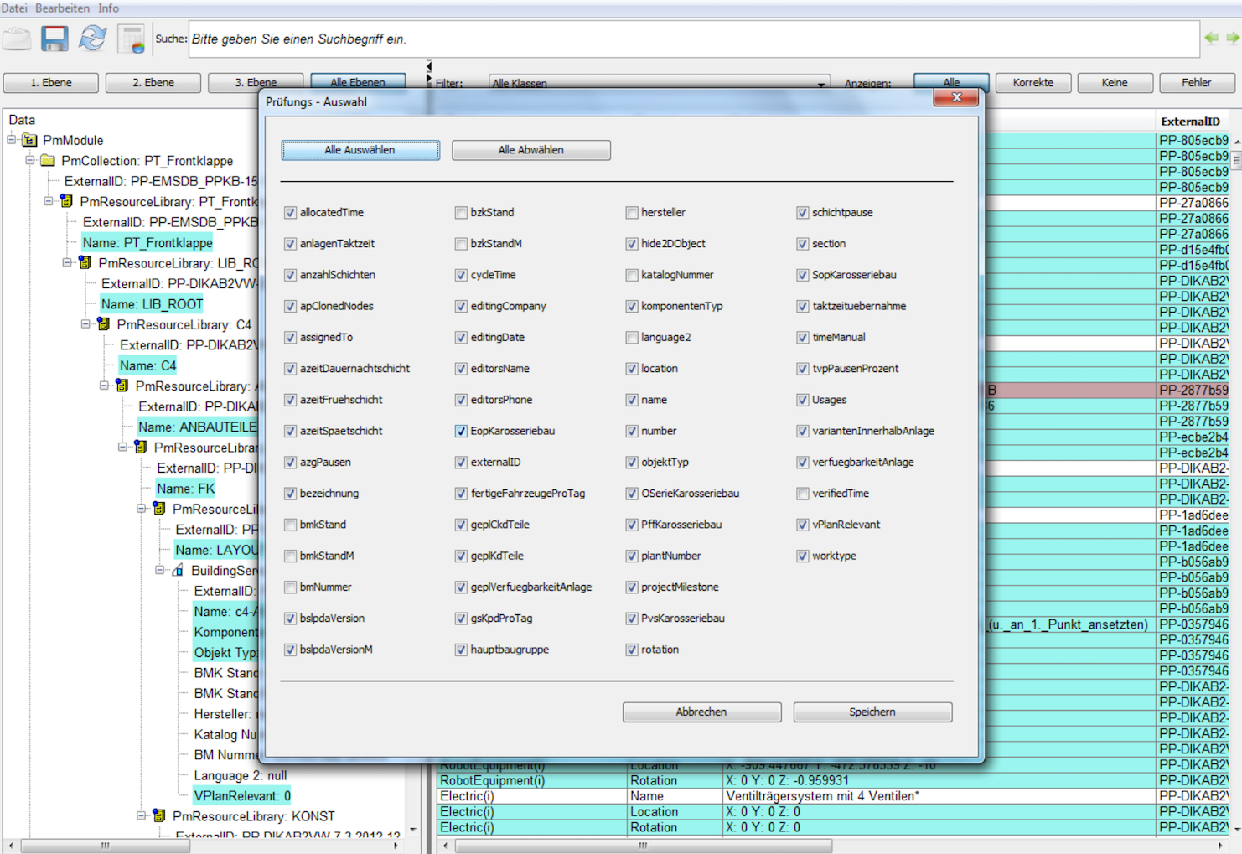The height and width of the screenshot is (854, 1242).
Task: Switch to 3. Ebene level
Action: [256, 83]
